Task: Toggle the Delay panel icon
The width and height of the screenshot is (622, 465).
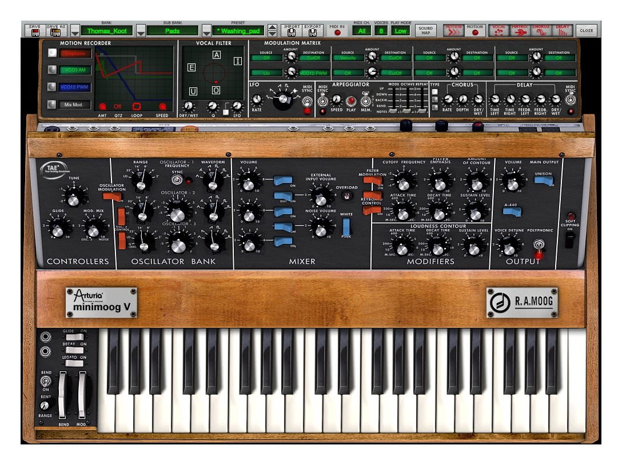Action: [x=562, y=30]
